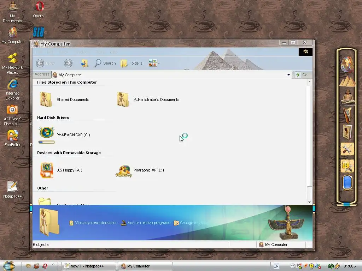Image resolution: width=362 pixels, height=271 pixels.
Task: Click the Change a setting link
Action: [x=189, y=223]
